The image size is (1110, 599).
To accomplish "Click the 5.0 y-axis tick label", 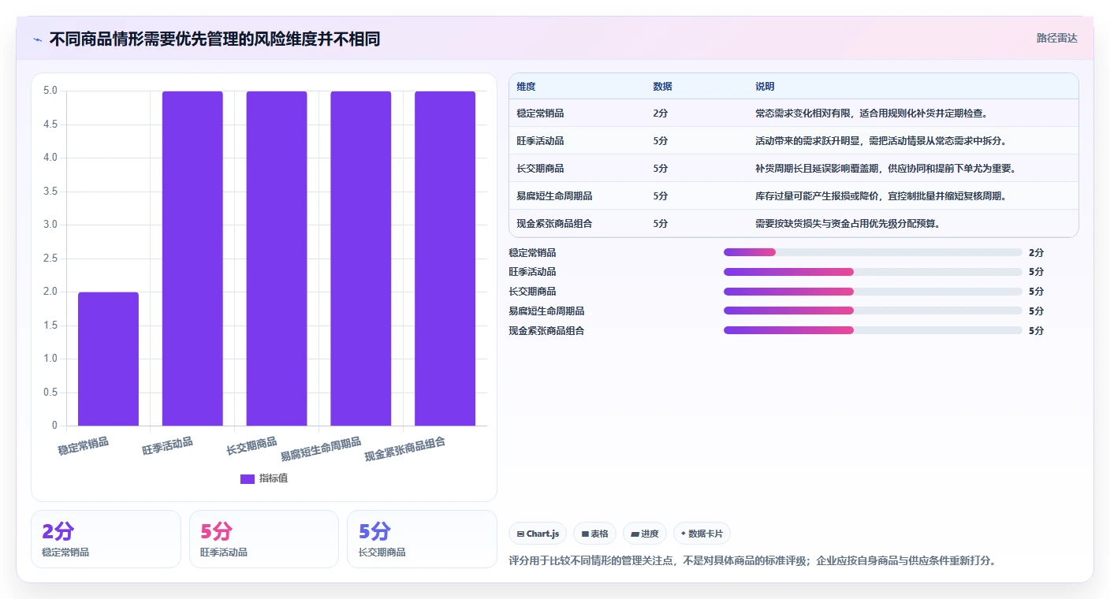I will pyautogui.click(x=50, y=91).
